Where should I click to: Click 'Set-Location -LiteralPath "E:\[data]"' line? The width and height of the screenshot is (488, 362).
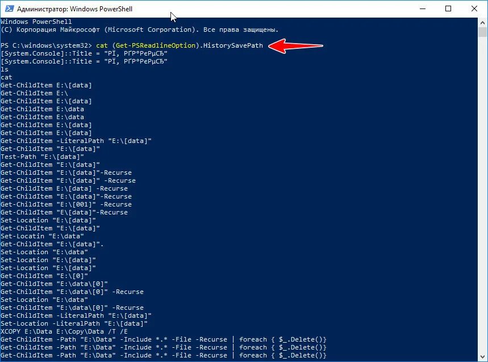click(74, 323)
